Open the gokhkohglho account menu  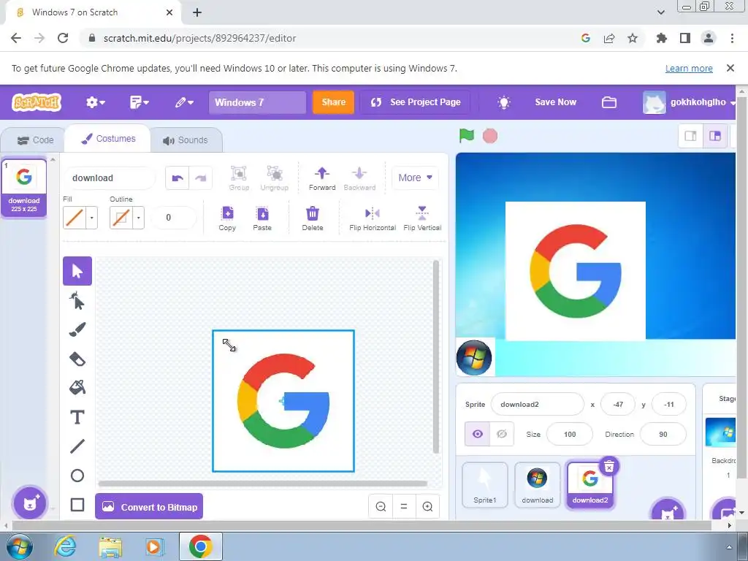(x=689, y=102)
